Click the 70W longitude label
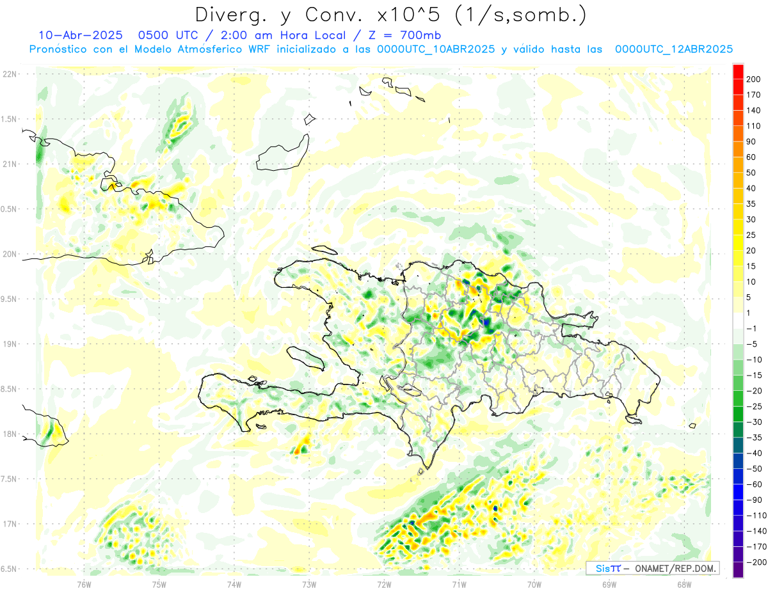 pyautogui.click(x=534, y=584)
